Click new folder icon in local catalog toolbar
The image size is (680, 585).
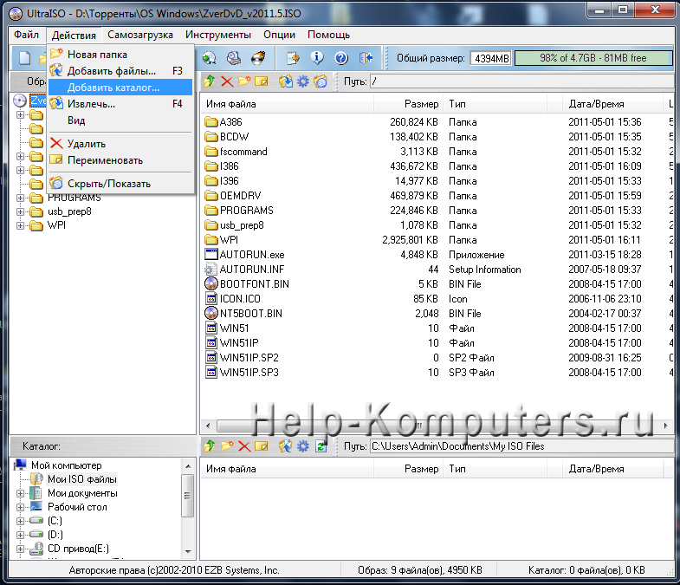[227, 446]
